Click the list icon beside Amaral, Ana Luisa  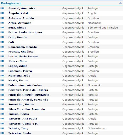pos(2,8)
